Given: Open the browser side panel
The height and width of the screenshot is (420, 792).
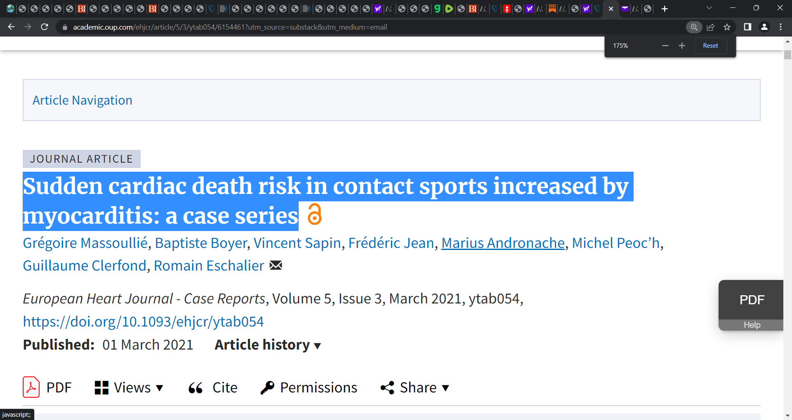Looking at the screenshot, I should (x=747, y=27).
